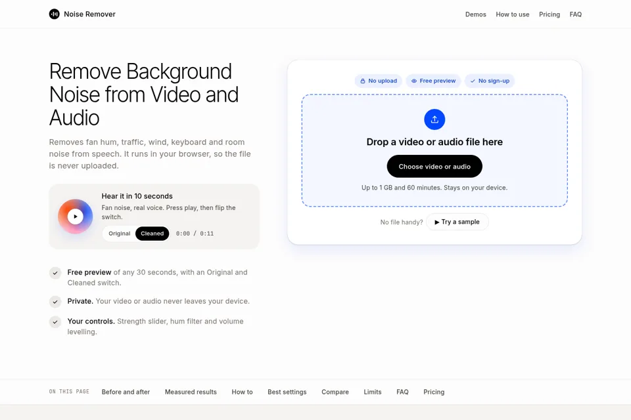
Task: Click Choose video or audio button
Action: 434,167
